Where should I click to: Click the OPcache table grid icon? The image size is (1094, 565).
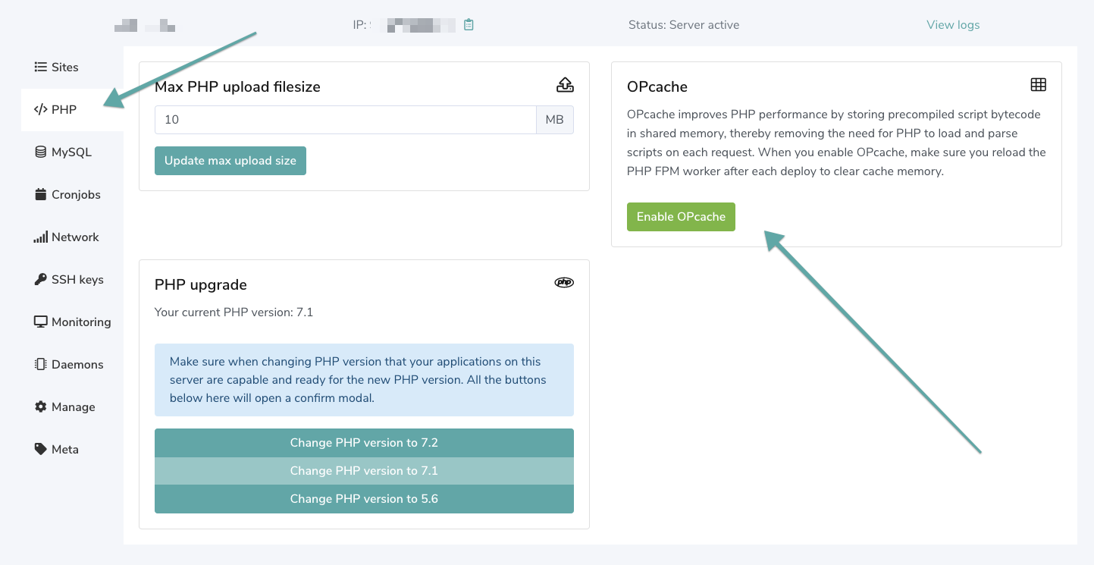(x=1039, y=85)
